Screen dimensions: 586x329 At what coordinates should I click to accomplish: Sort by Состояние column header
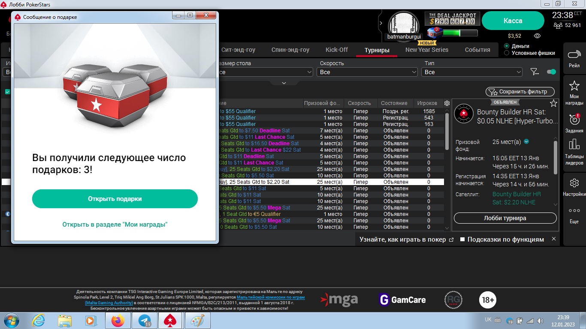point(394,103)
